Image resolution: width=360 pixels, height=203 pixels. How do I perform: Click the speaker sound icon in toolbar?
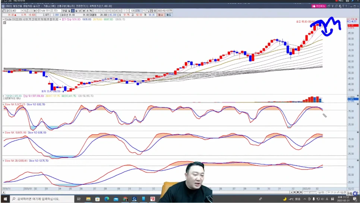click(x=35, y=10)
